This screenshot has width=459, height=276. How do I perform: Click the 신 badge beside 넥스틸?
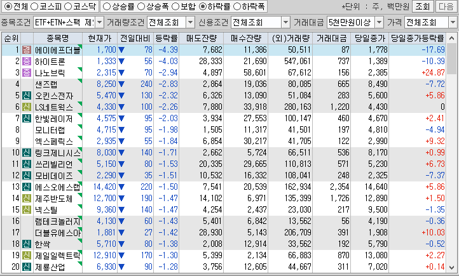(27, 210)
